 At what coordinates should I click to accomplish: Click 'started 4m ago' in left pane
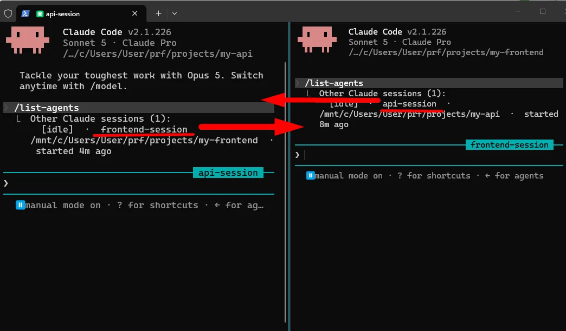click(x=74, y=151)
